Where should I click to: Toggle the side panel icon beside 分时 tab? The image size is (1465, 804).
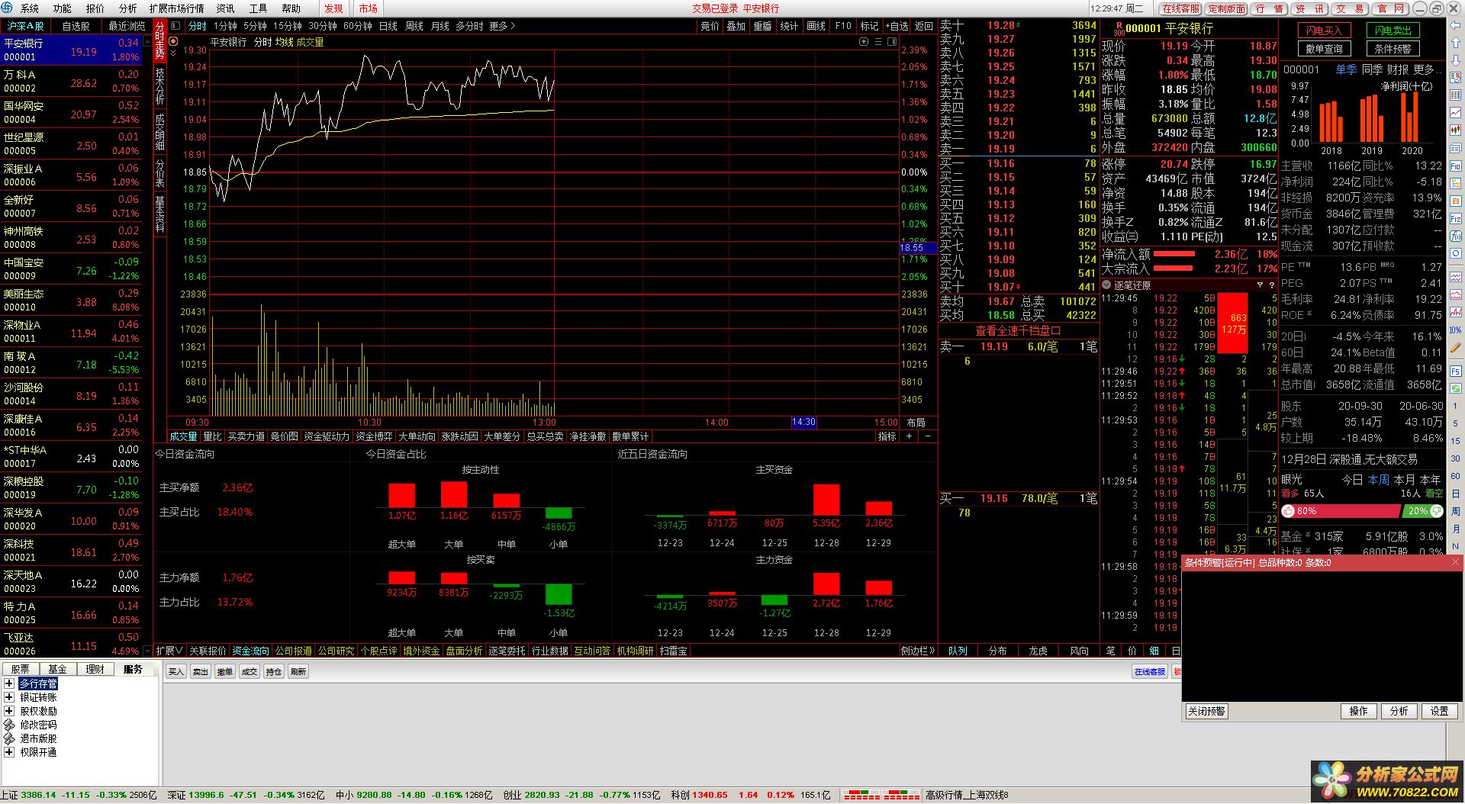175,25
